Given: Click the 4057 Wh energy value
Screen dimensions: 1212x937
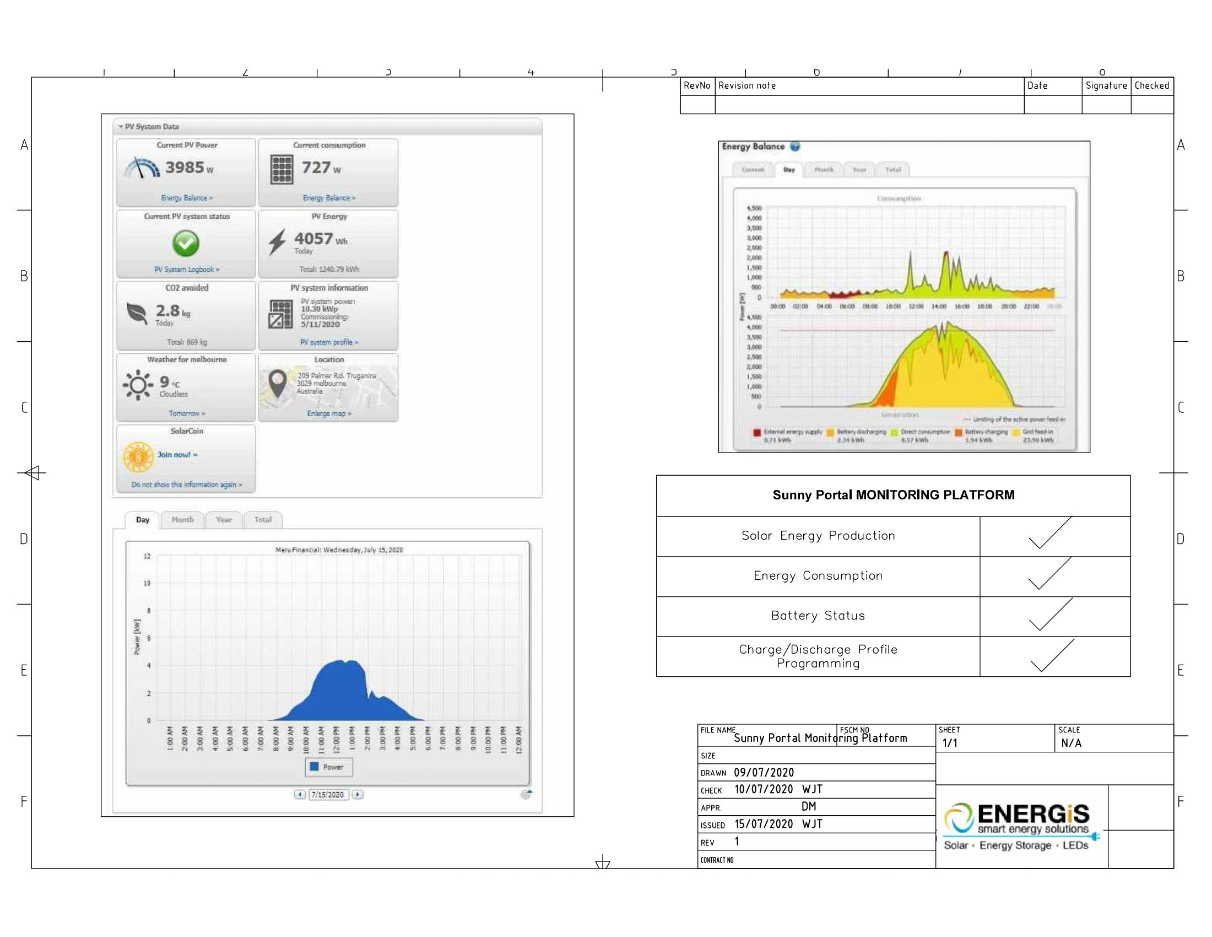Looking at the screenshot, I should 321,239.
